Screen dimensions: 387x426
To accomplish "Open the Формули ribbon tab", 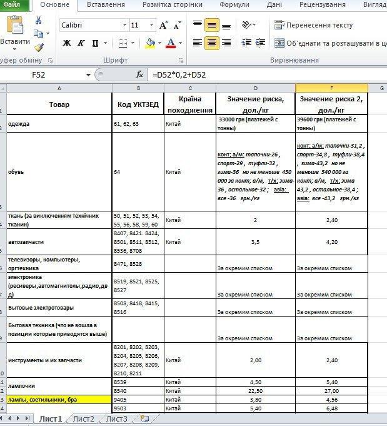I will 234,5.
